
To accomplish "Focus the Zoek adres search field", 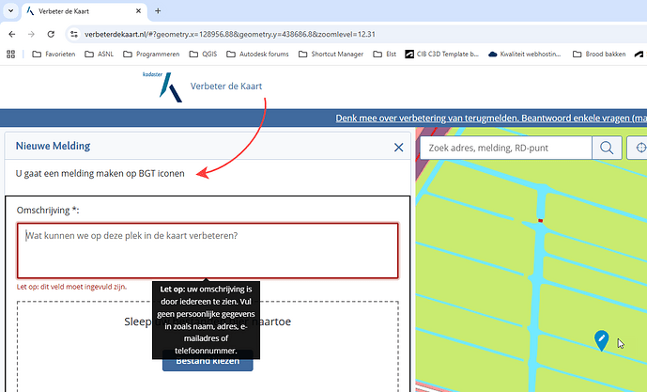I will [505, 148].
